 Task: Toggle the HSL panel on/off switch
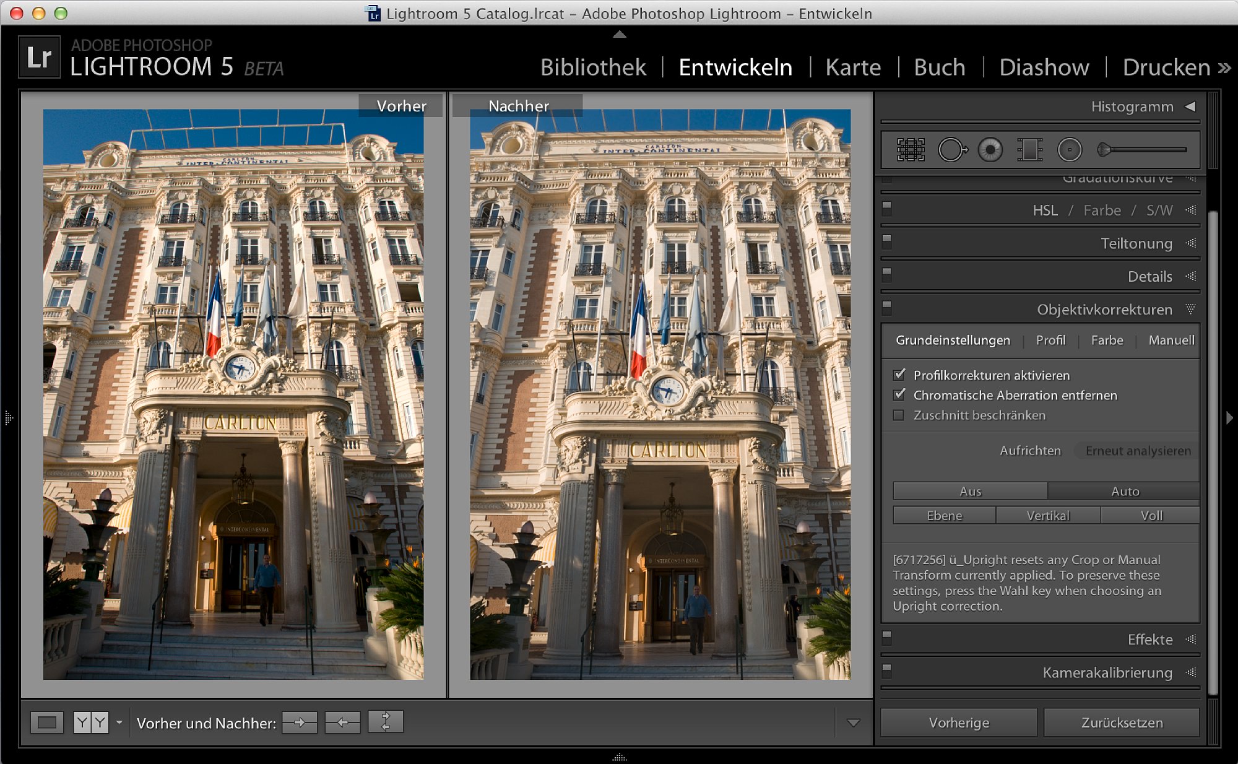pyautogui.click(x=887, y=209)
